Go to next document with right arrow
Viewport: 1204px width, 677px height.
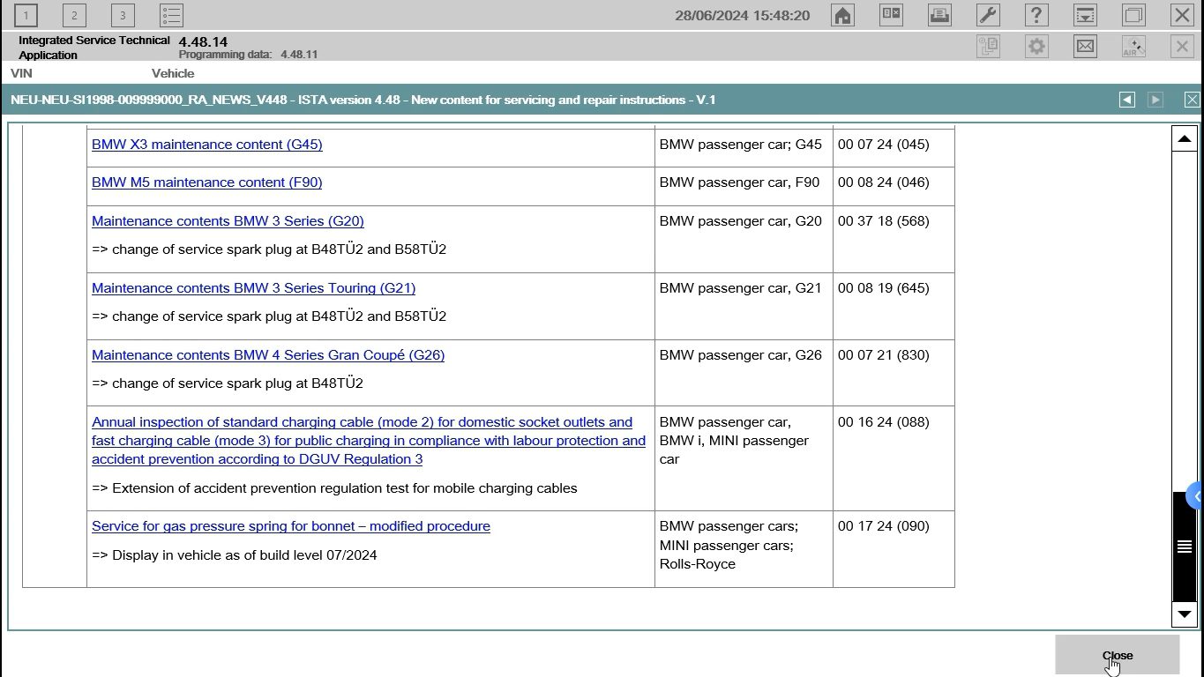(1155, 100)
